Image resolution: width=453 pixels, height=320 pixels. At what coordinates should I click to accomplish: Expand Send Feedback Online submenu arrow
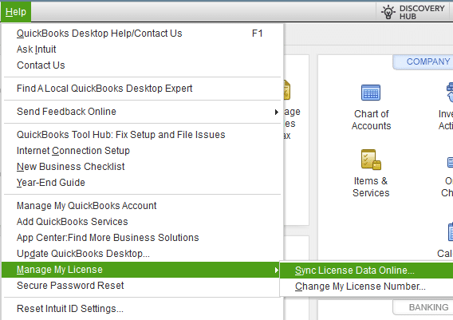click(277, 112)
